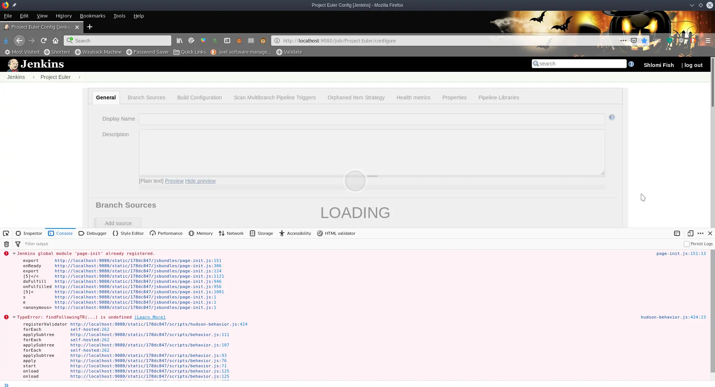Activate the element picker in devtools
This screenshot has height=387, width=715.
6,233
